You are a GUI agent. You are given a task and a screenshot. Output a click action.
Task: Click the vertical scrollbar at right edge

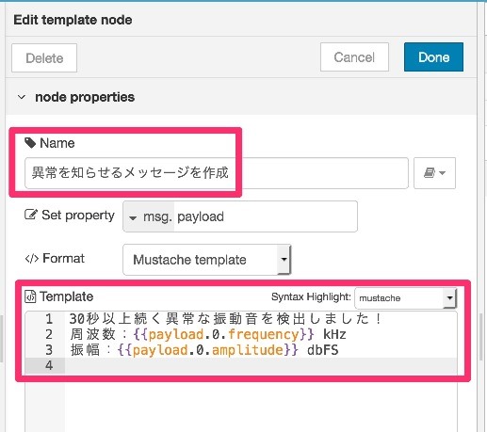point(481,338)
